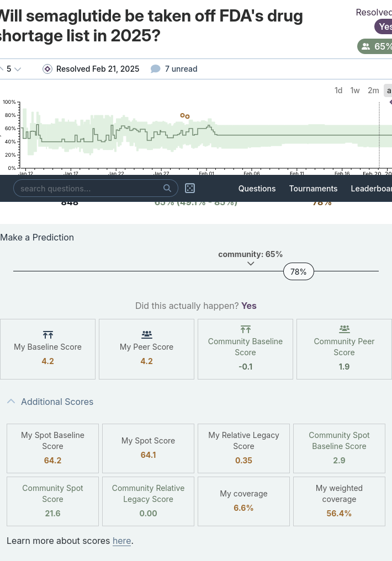392x561 pixels.
Task: Click the My Peer Score people icon
Action: coord(147,335)
